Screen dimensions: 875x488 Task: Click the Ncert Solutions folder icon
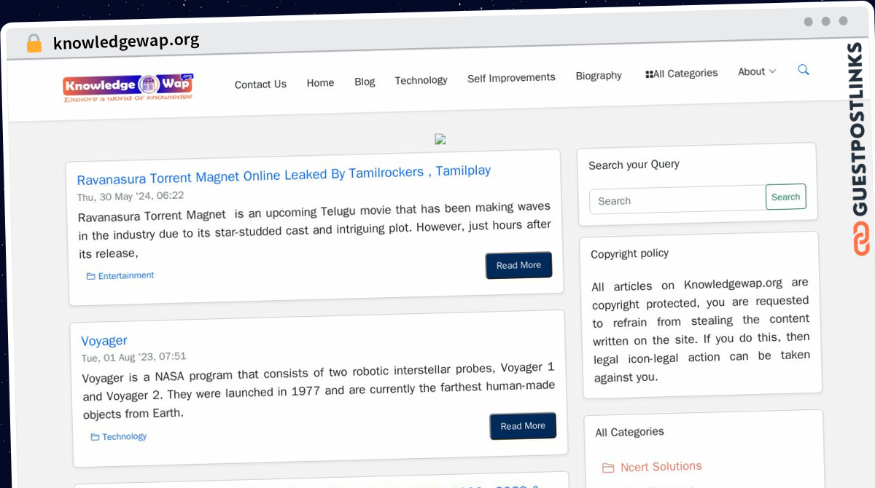coord(608,468)
